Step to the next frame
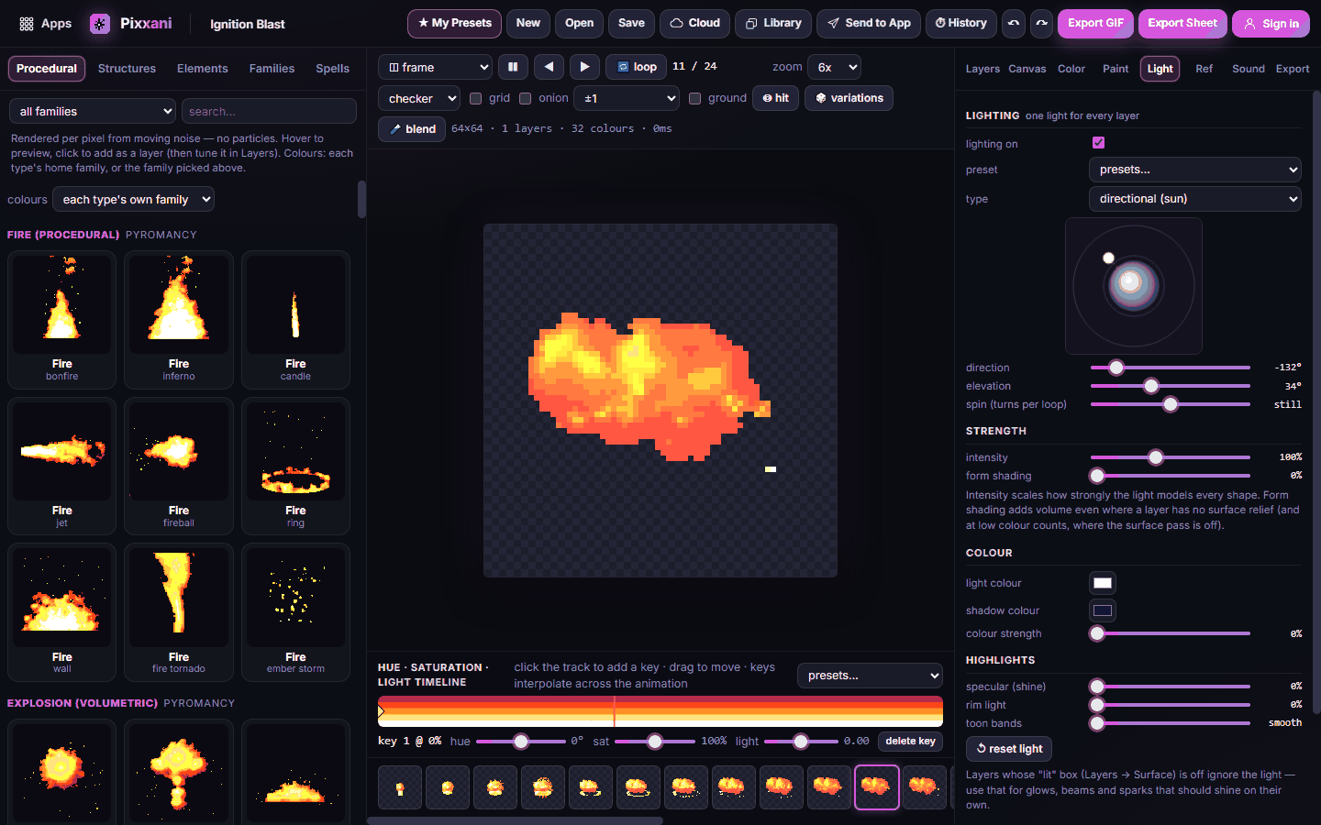Screen dimensions: 1321x825 coord(584,67)
